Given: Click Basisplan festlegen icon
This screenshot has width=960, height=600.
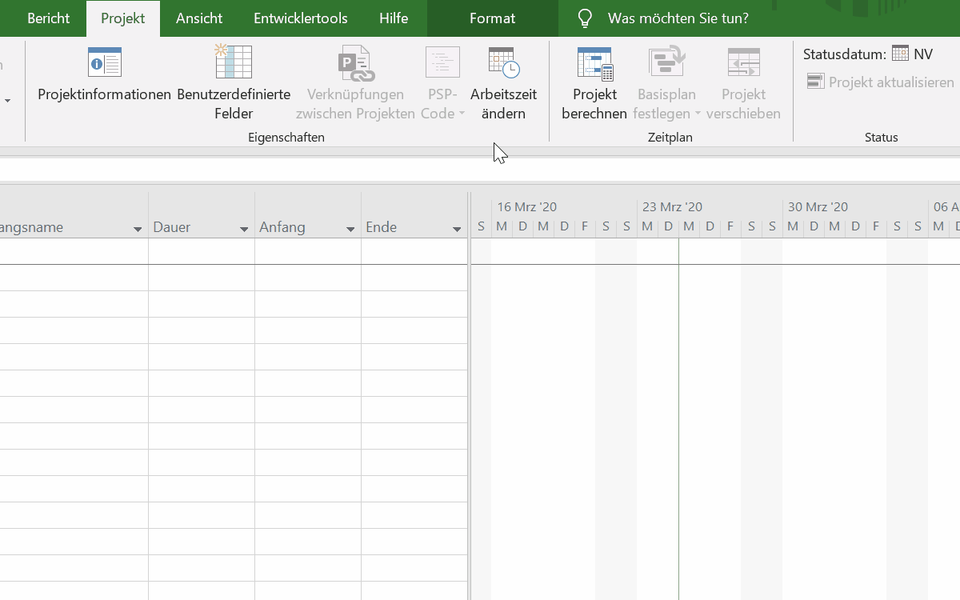Looking at the screenshot, I should click(x=666, y=64).
